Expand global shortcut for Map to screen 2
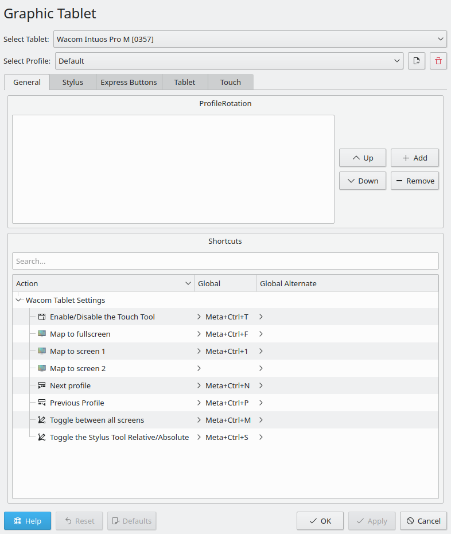This screenshot has height=534, width=451. (199, 368)
